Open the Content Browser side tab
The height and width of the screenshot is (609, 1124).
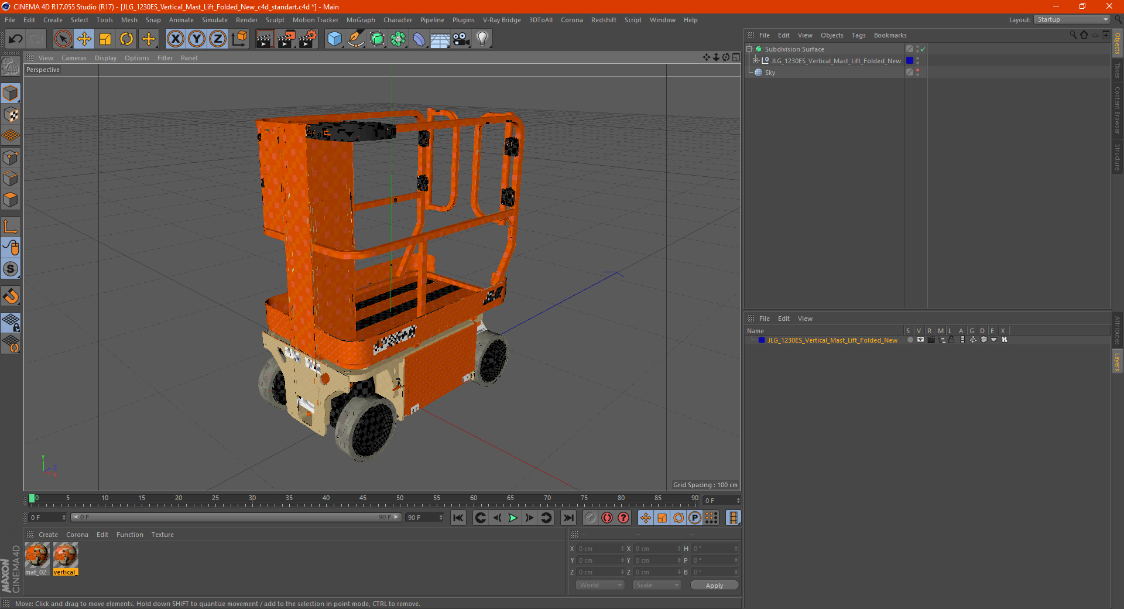[1118, 110]
